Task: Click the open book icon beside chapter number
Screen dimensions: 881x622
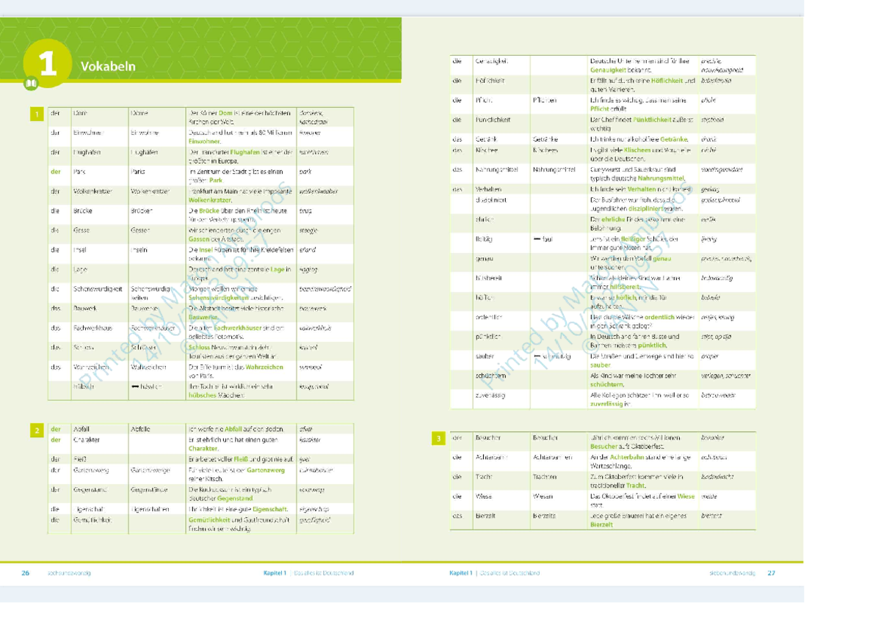Action: tap(31, 84)
